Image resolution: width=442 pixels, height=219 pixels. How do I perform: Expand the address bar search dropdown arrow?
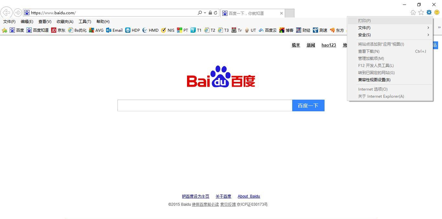click(x=205, y=13)
